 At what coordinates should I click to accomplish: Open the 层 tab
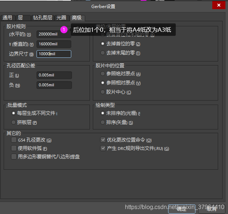[x=23, y=18]
